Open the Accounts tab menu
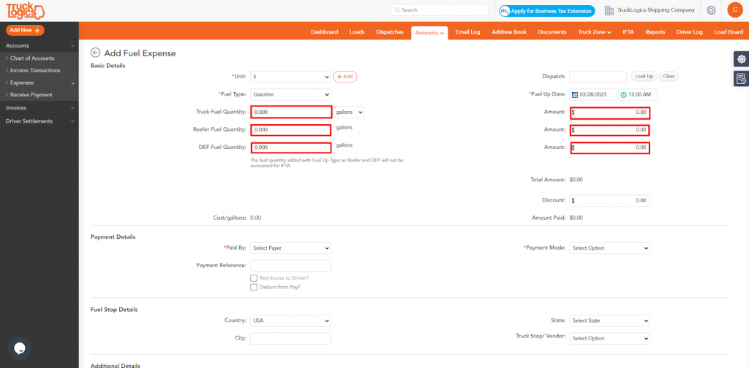749x368 pixels. [x=429, y=32]
